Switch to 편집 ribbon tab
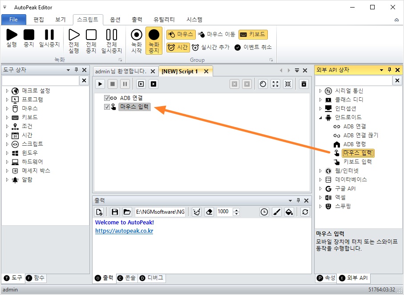This screenshot has width=404, height=295. tap(39, 20)
